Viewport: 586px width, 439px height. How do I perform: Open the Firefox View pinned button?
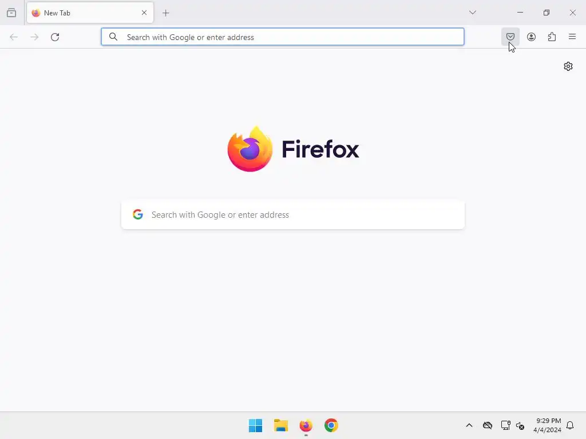click(11, 13)
